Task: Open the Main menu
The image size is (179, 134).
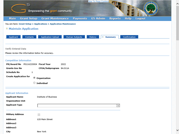Action: 12,18
